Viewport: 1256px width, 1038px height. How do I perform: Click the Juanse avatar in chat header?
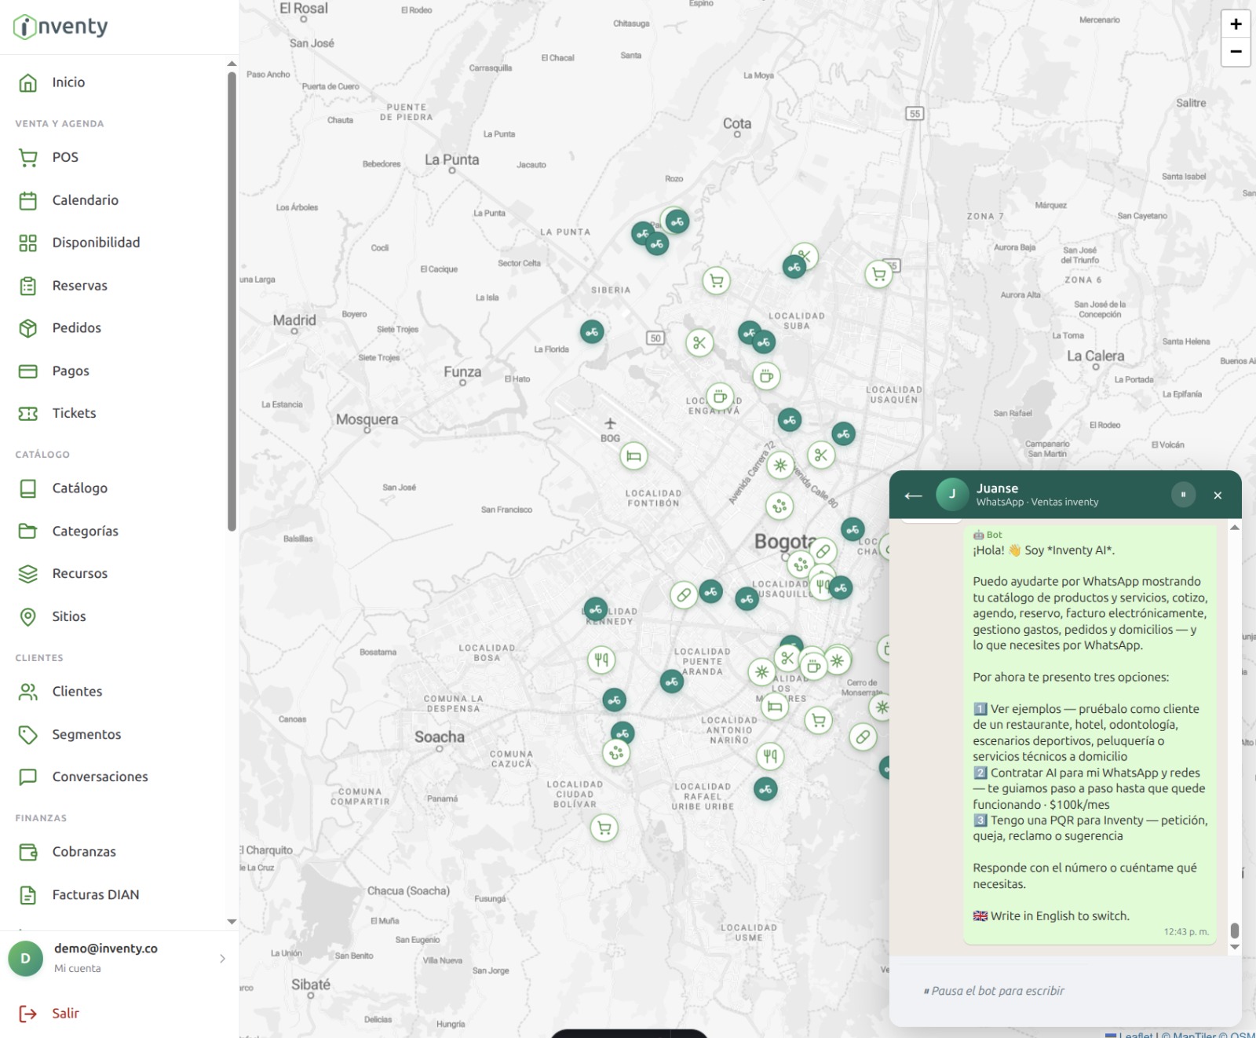(x=952, y=495)
